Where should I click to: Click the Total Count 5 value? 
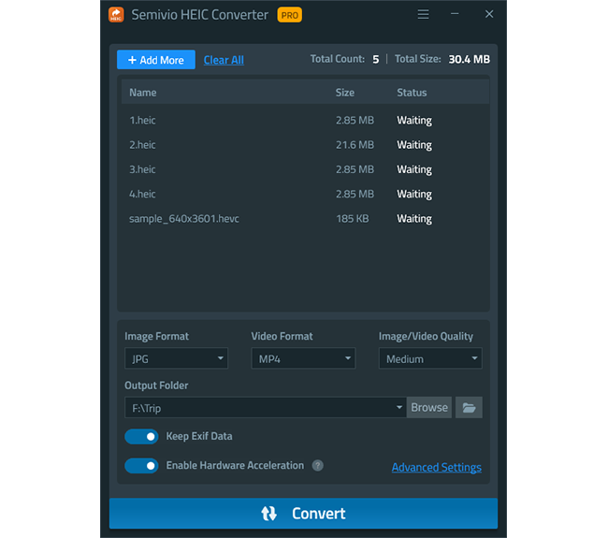(376, 59)
